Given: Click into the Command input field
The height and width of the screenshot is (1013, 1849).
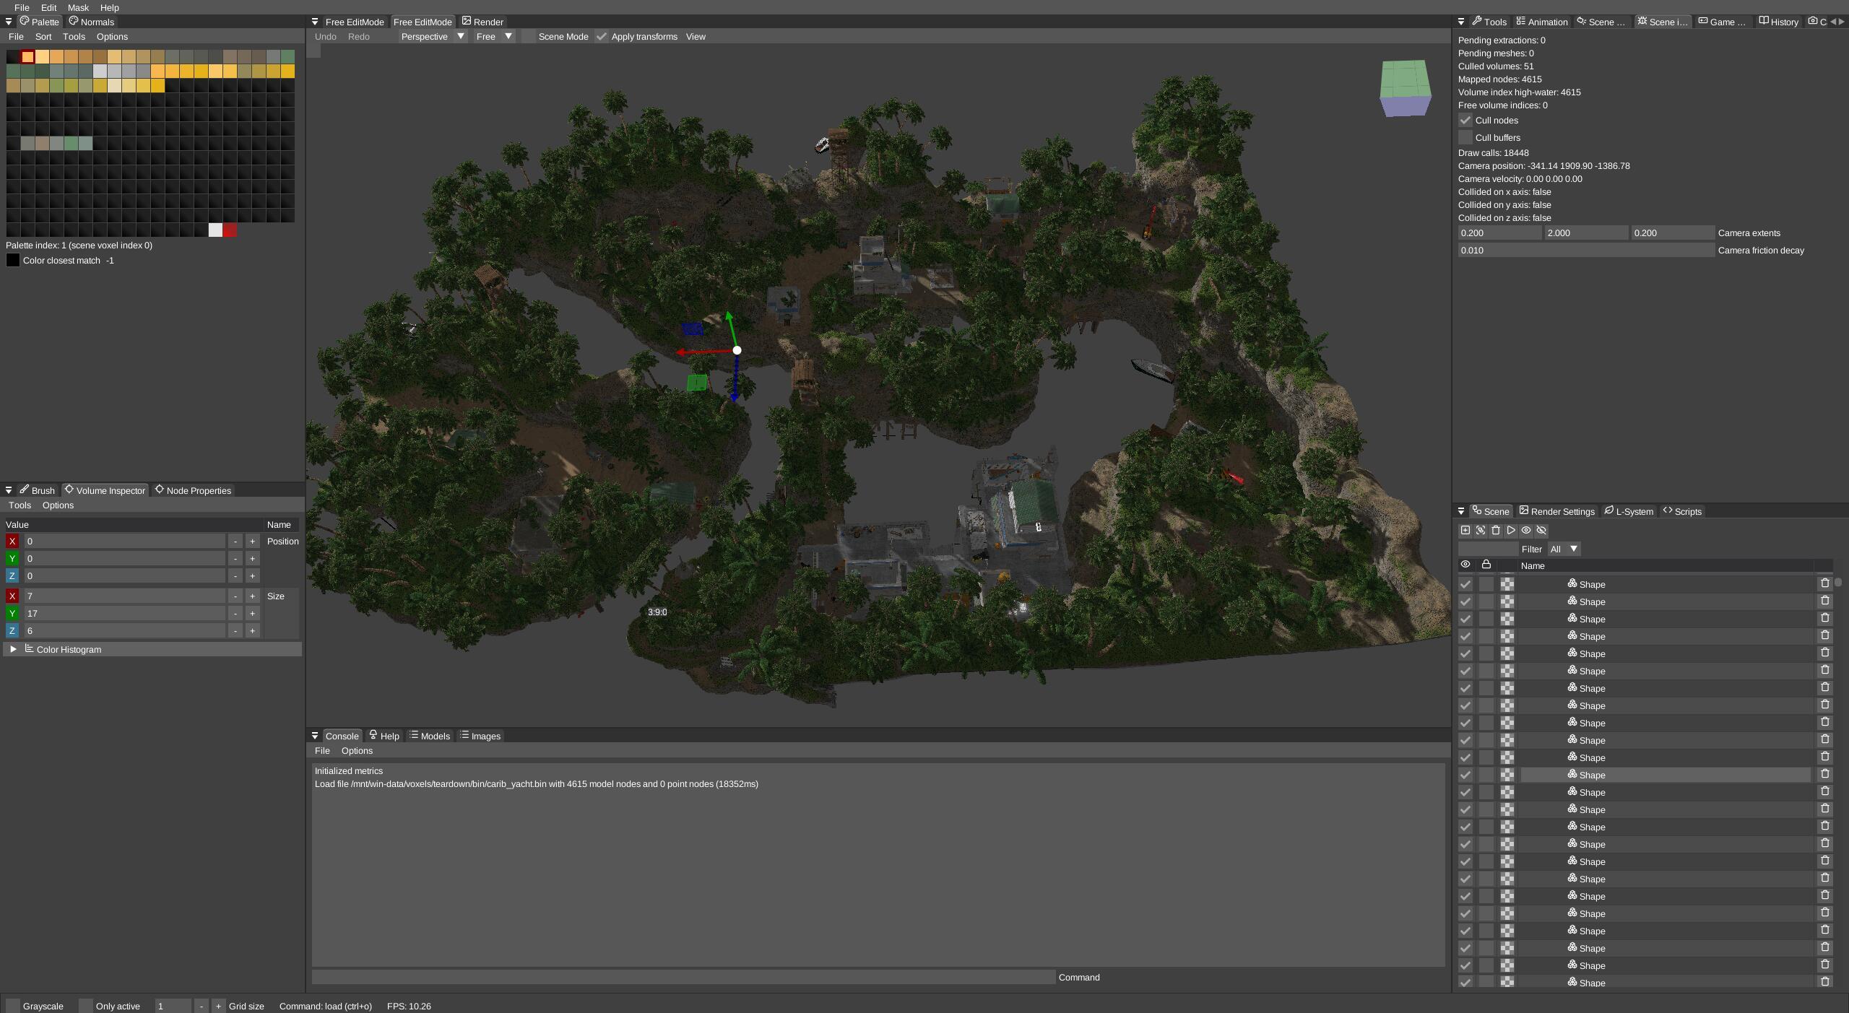Looking at the screenshot, I should [683, 977].
